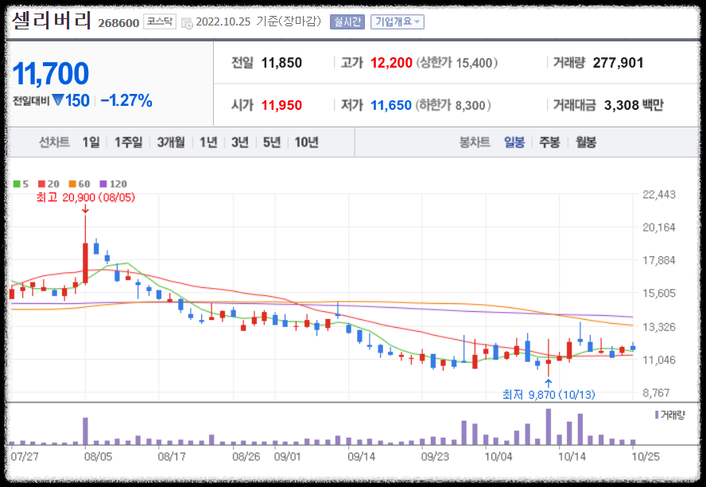The height and width of the screenshot is (487, 706).
Task: Switch to the 월봉 monthly candle chart
Action: (586, 142)
